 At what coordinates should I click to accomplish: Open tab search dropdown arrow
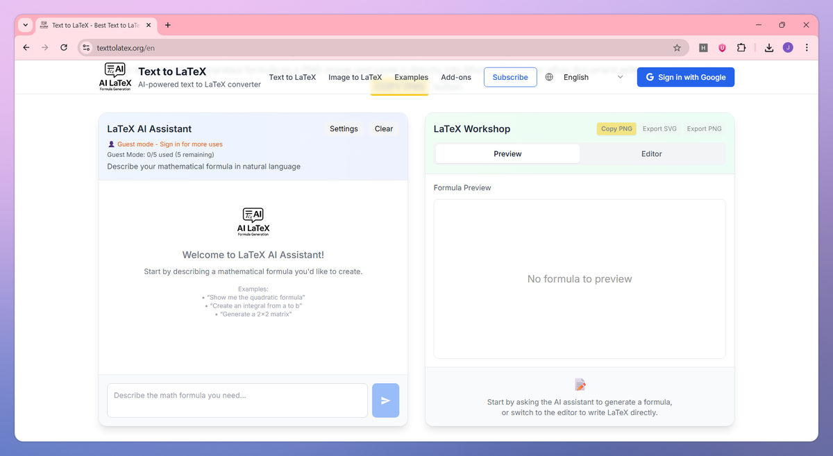26,25
